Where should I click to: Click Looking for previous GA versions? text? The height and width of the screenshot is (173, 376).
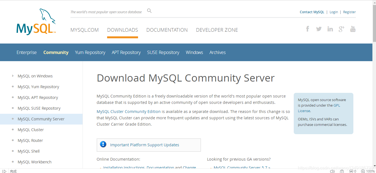tap(239, 159)
